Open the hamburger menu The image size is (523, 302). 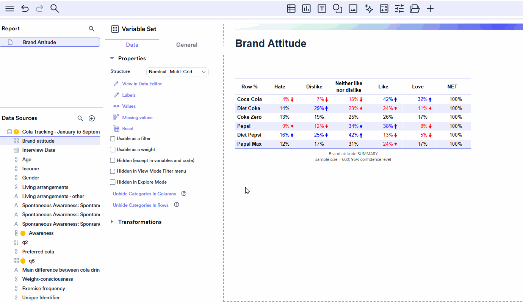9,8
